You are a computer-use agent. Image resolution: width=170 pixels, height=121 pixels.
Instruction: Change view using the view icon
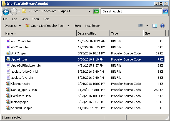coord(141,26)
